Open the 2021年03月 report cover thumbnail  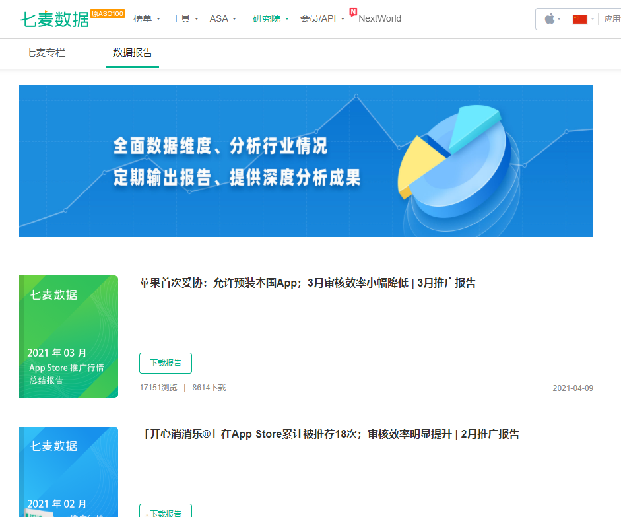tap(69, 337)
